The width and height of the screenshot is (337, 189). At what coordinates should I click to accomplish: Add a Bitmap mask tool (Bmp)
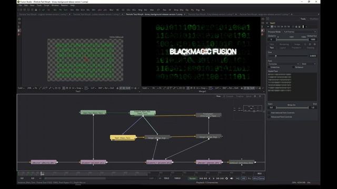click(x=176, y=10)
